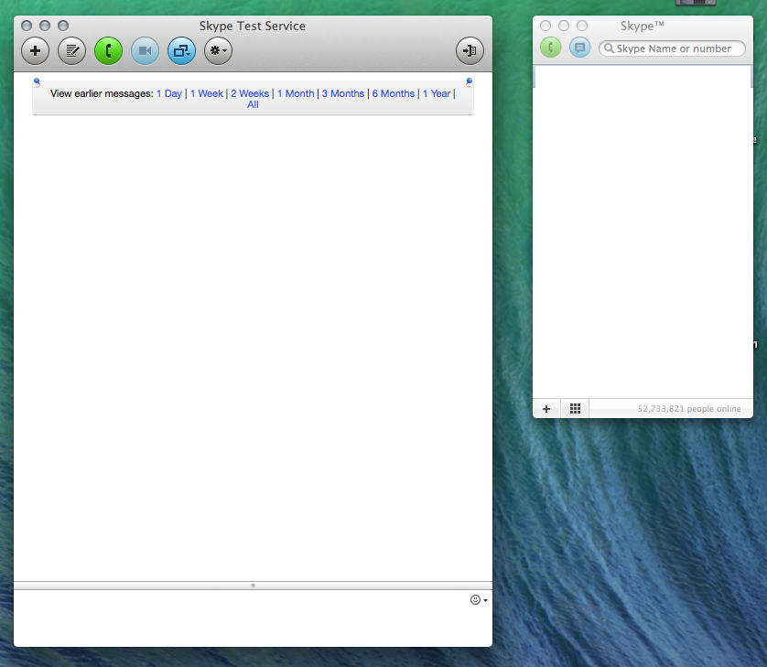Open the dial pad grid icon
The height and width of the screenshot is (667, 767).
575,409
